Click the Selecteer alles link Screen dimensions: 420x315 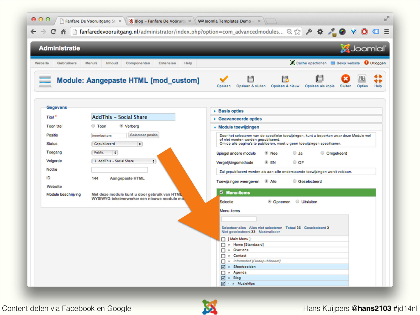coord(234,228)
